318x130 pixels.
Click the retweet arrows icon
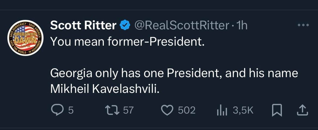[112, 110]
